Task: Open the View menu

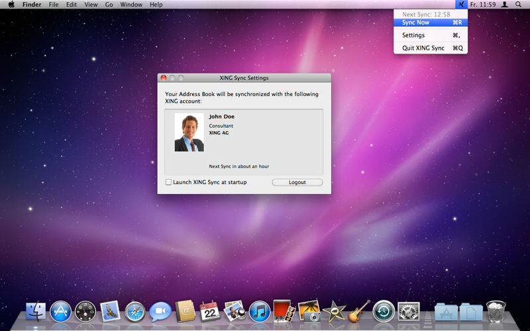Action: point(91,5)
